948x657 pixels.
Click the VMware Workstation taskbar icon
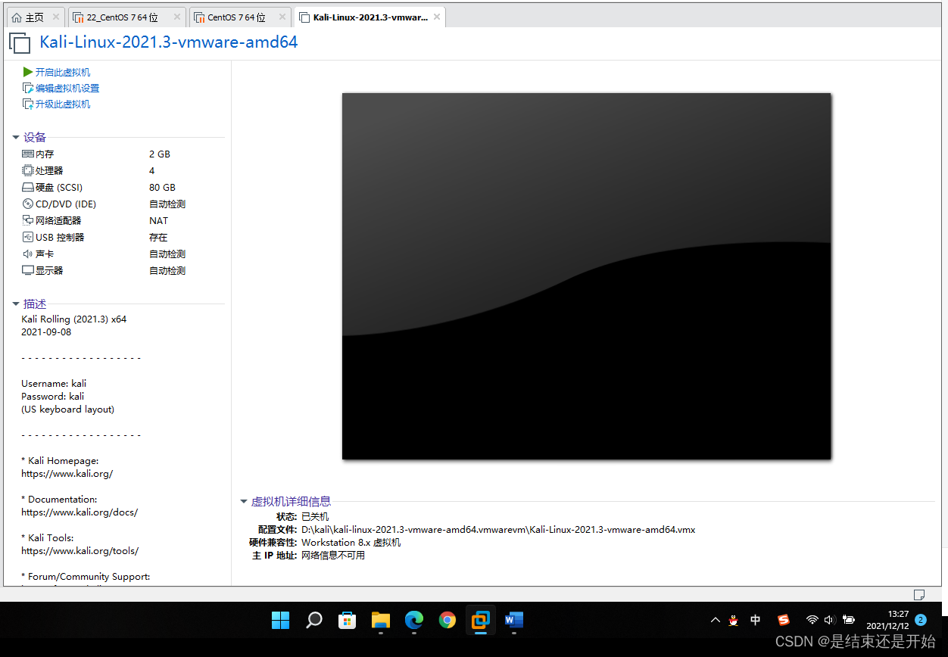click(x=480, y=621)
